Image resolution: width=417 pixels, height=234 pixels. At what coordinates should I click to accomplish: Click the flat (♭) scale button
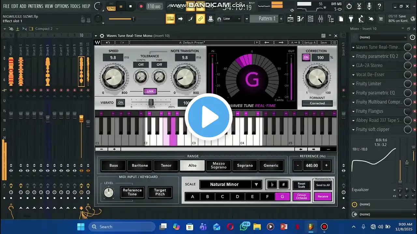point(272,185)
